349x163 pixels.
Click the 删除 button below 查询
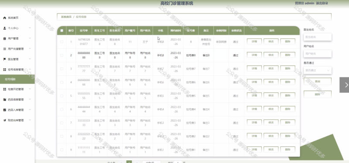coord(318,94)
